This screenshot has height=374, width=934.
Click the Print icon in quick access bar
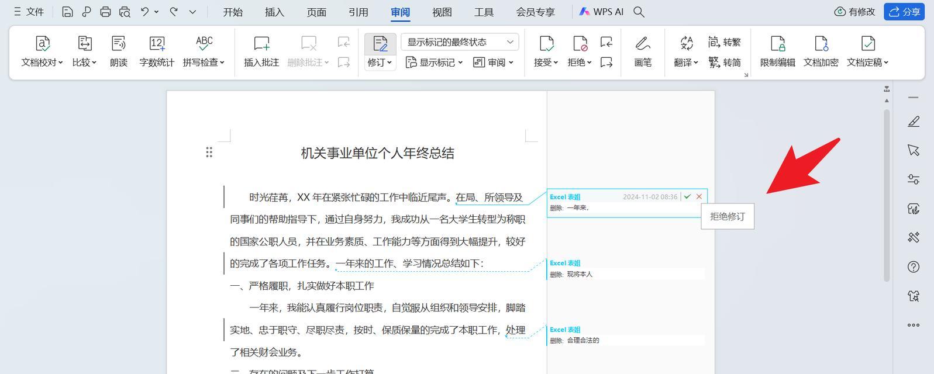pos(105,12)
